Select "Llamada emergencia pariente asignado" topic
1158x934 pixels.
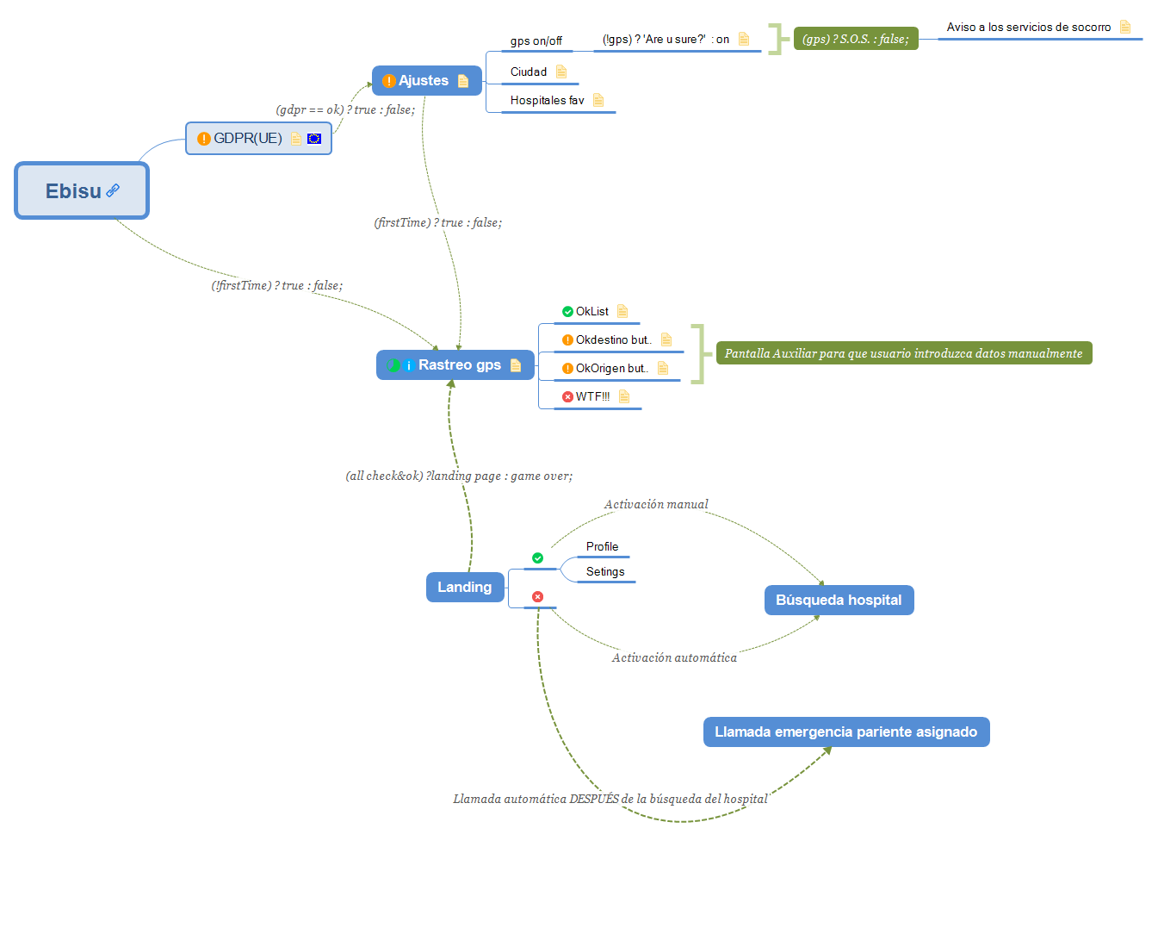[846, 732]
